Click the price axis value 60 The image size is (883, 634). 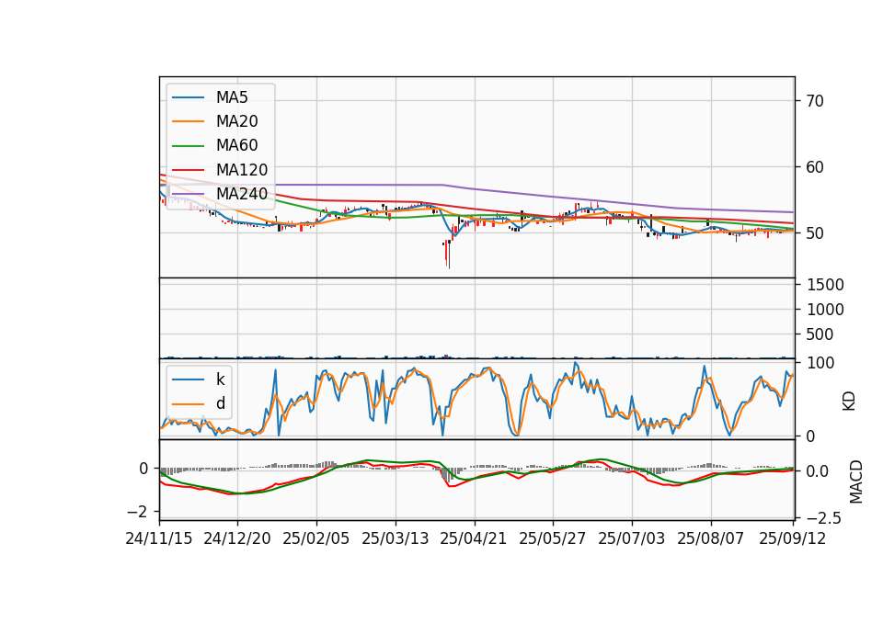(x=814, y=167)
